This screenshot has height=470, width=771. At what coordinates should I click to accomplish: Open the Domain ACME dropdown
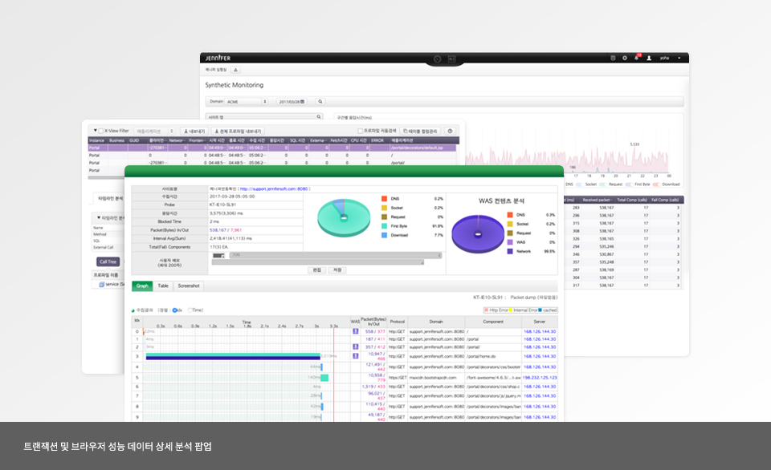point(247,102)
